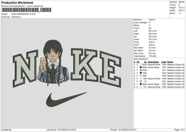The height and width of the screenshot is (132, 186).
Task: Click the Trims value '28'
Action: click(150, 28)
